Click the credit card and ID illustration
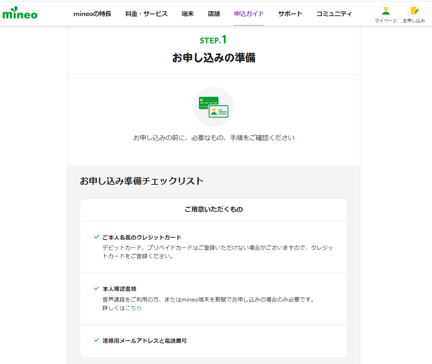This screenshot has width=432, height=364. click(213, 107)
